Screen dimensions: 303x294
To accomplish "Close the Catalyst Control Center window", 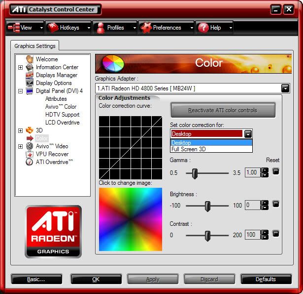I will pyautogui.click(x=289, y=9).
